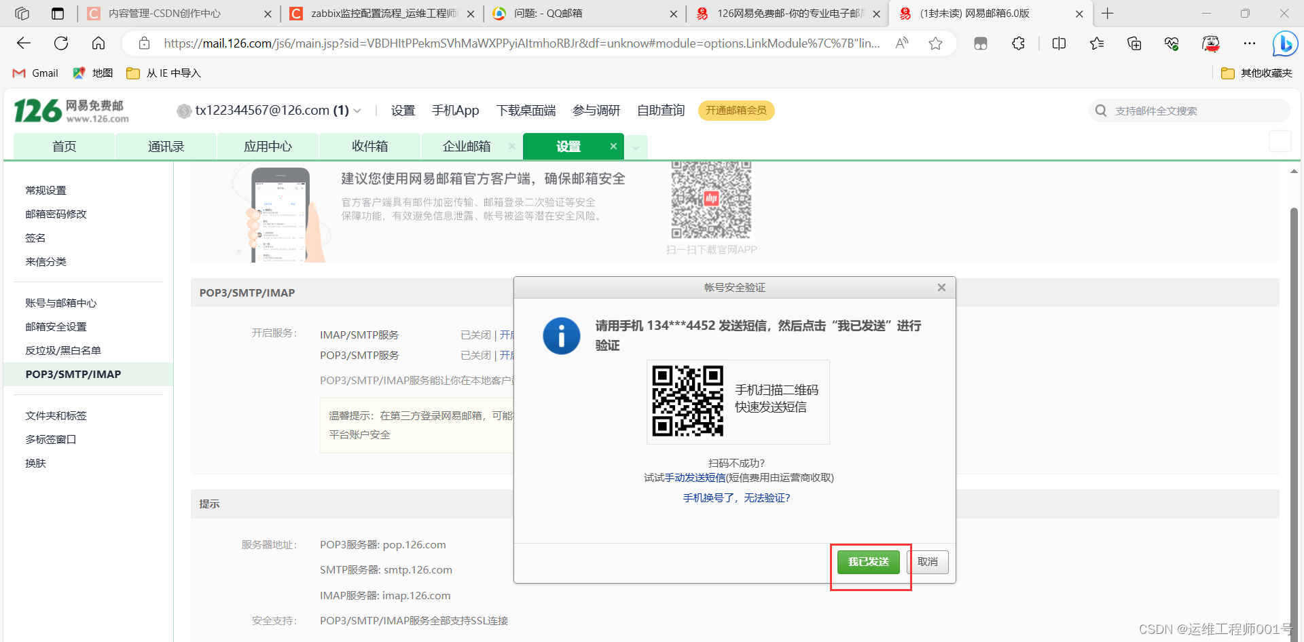Switch to the zabbix监控配置流程 browser tab
This screenshot has height=642, width=1304.
tap(384, 14)
